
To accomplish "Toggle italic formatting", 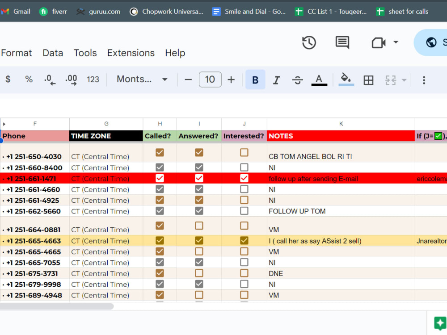I will [276, 80].
